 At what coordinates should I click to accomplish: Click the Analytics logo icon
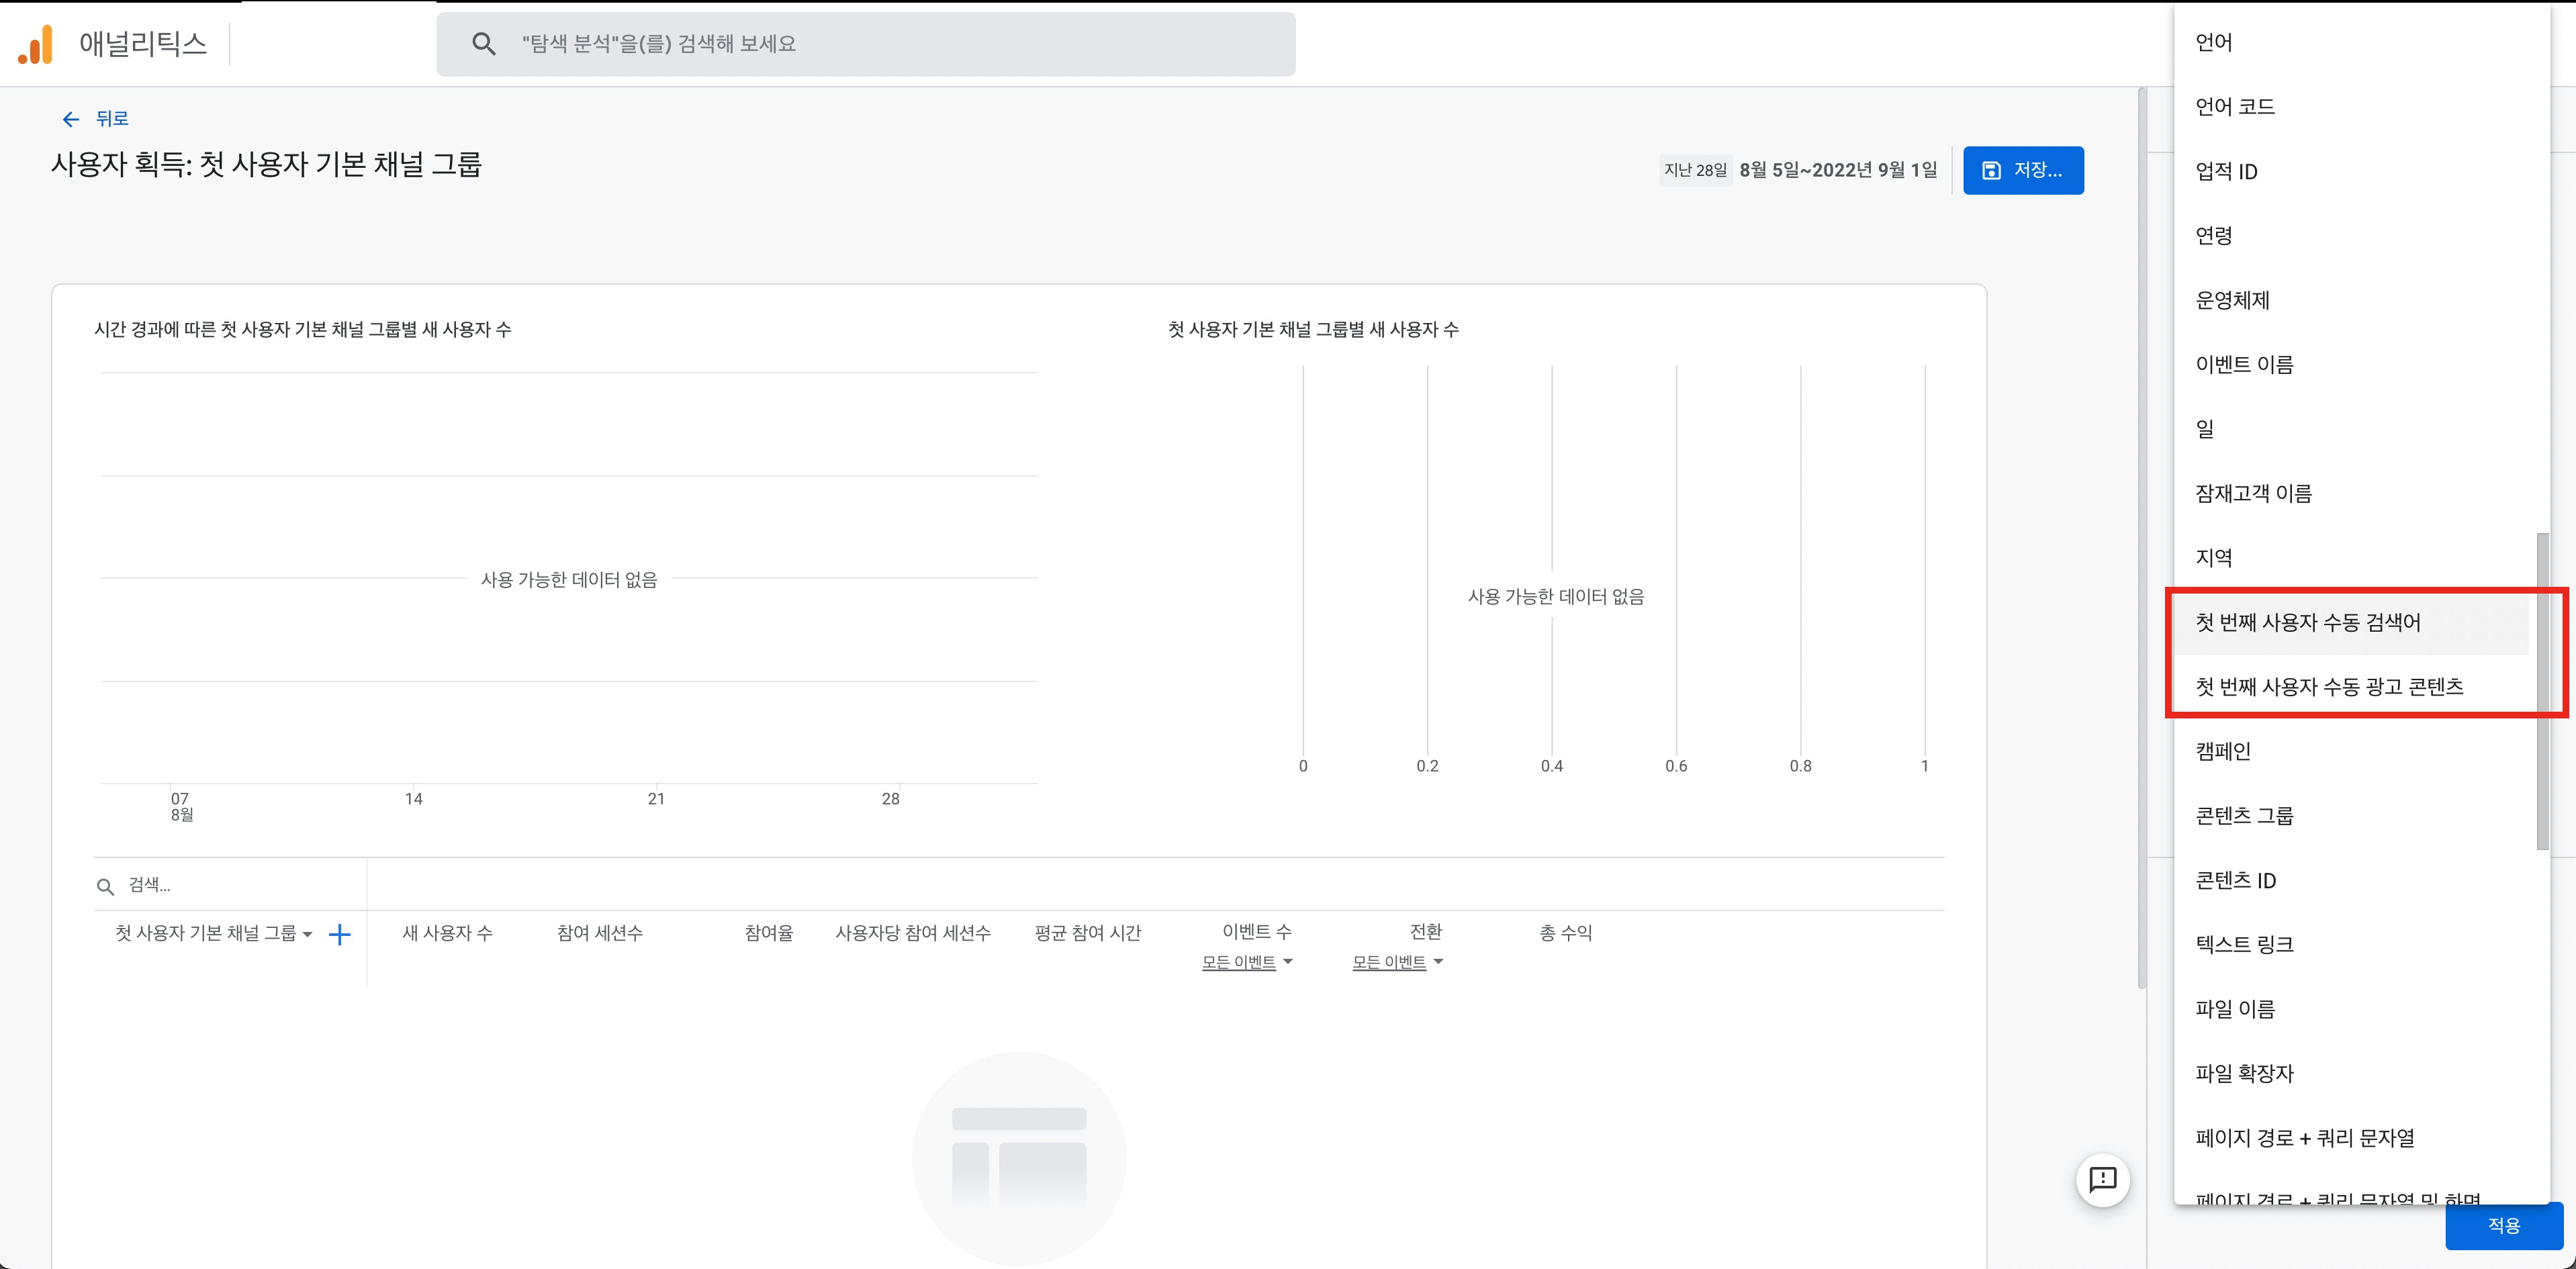[x=36, y=44]
